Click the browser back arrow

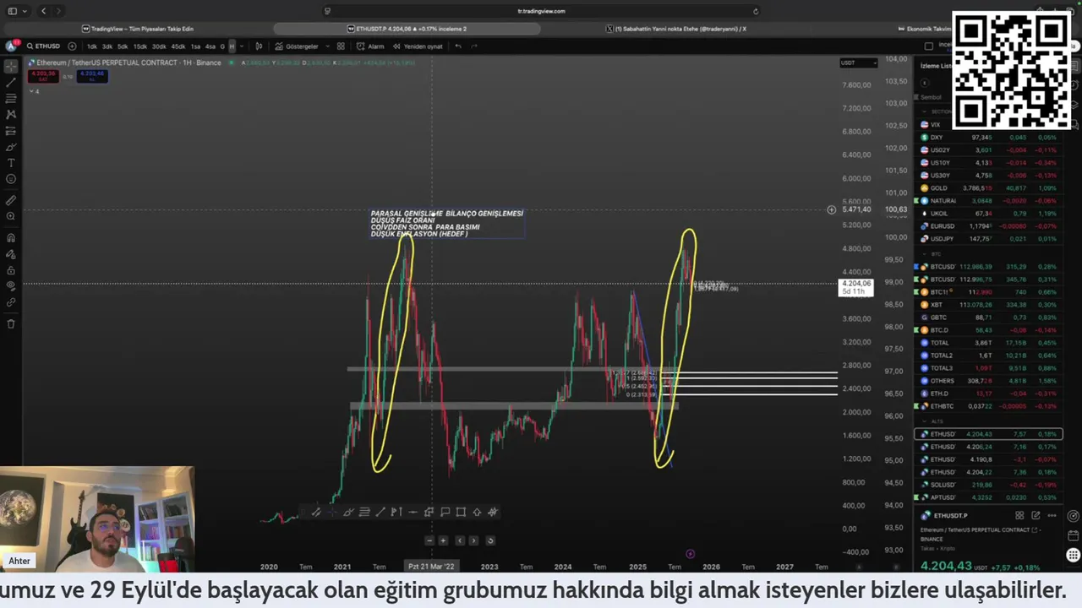click(44, 11)
